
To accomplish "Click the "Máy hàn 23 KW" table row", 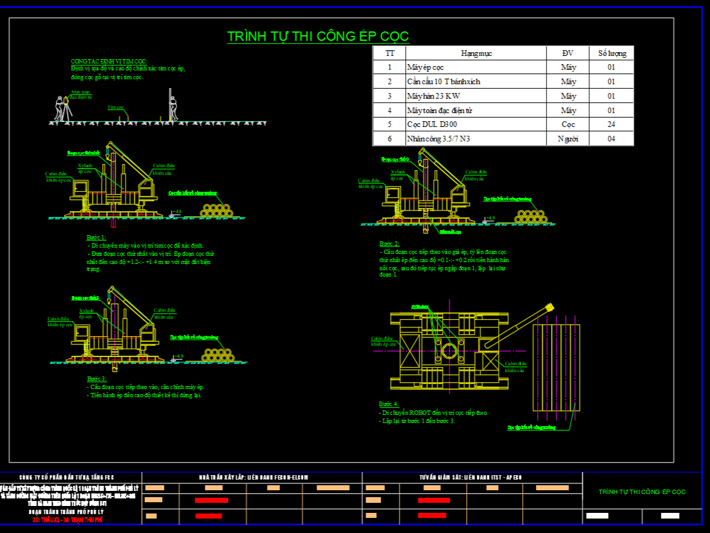I will [503, 96].
